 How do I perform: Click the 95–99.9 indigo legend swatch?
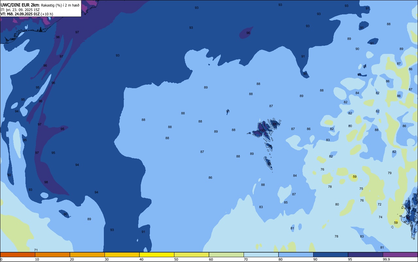pyautogui.click(x=365, y=254)
